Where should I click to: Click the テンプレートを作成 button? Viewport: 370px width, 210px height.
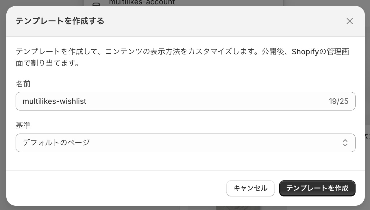pos(317,188)
